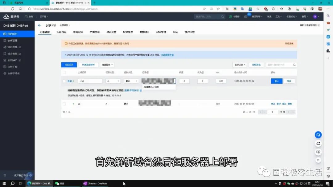333x187 pixels.
Task: Switch to the record management tab
Action: (45, 32)
